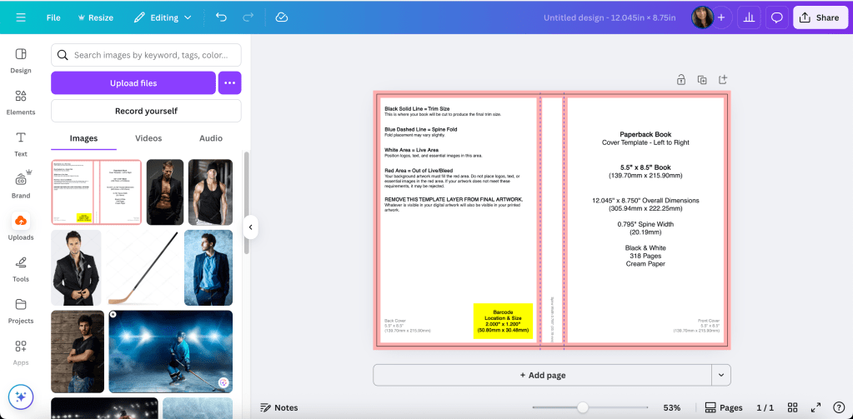Open the File menu
853x419 pixels.
coord(53,17)
